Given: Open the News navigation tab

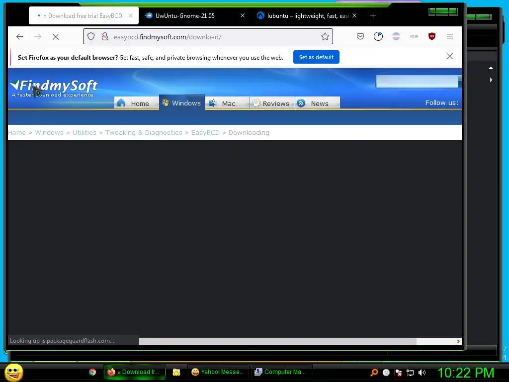Looking at the screenshot, I should [318, 103].
